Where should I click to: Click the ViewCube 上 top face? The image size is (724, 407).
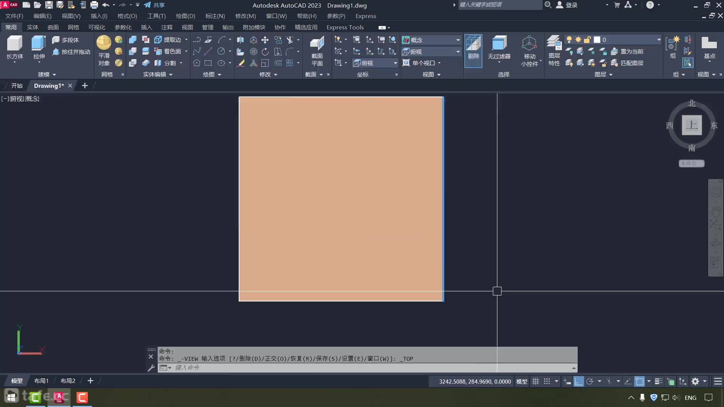[692, 125]
